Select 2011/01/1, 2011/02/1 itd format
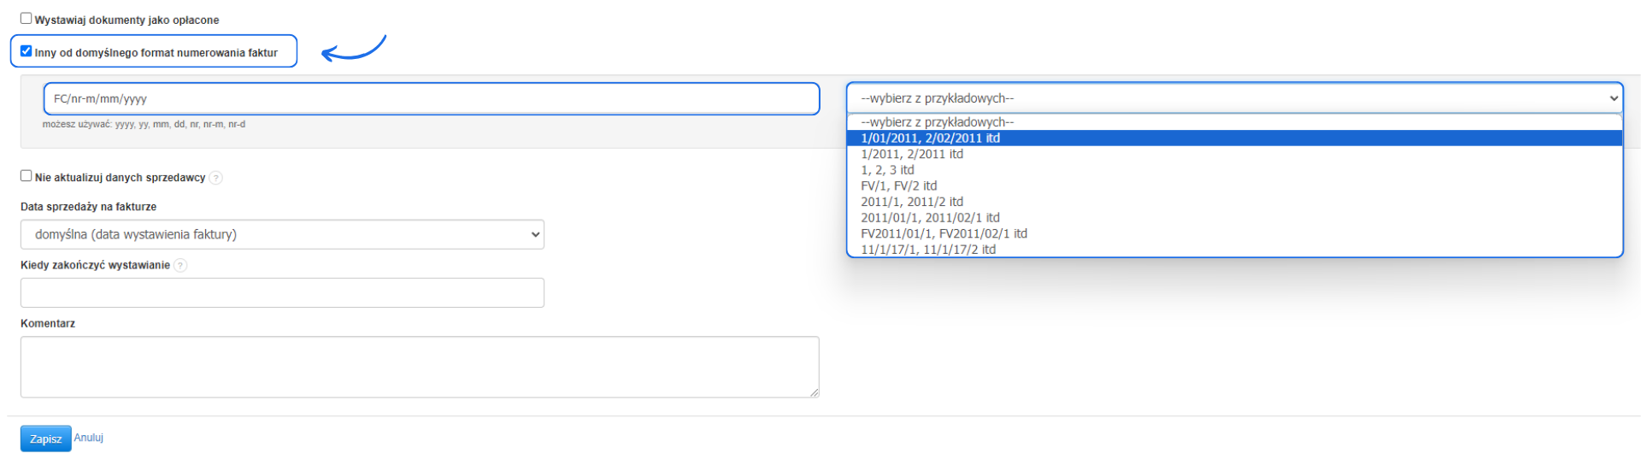The height and width of the screenshot is (471, 1641). (x=930, y=218)
